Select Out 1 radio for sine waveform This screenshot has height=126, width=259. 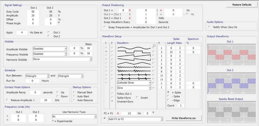106,48
